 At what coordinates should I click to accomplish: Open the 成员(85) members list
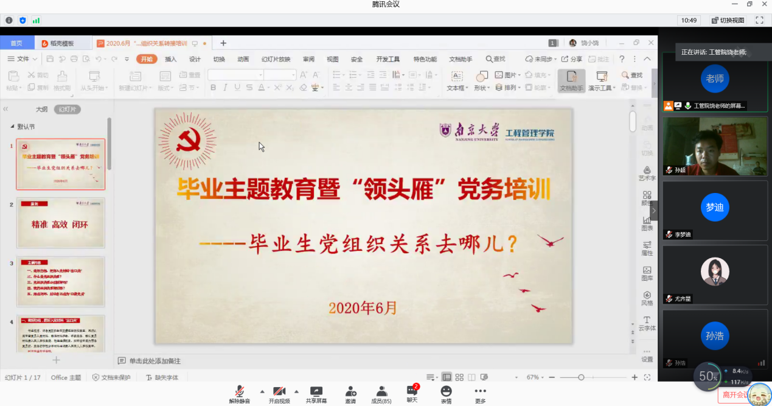[381, 391]
